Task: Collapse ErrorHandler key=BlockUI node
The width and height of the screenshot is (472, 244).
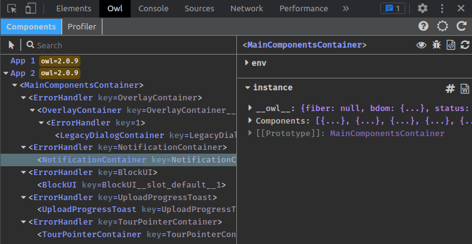Action: [24, 172]
